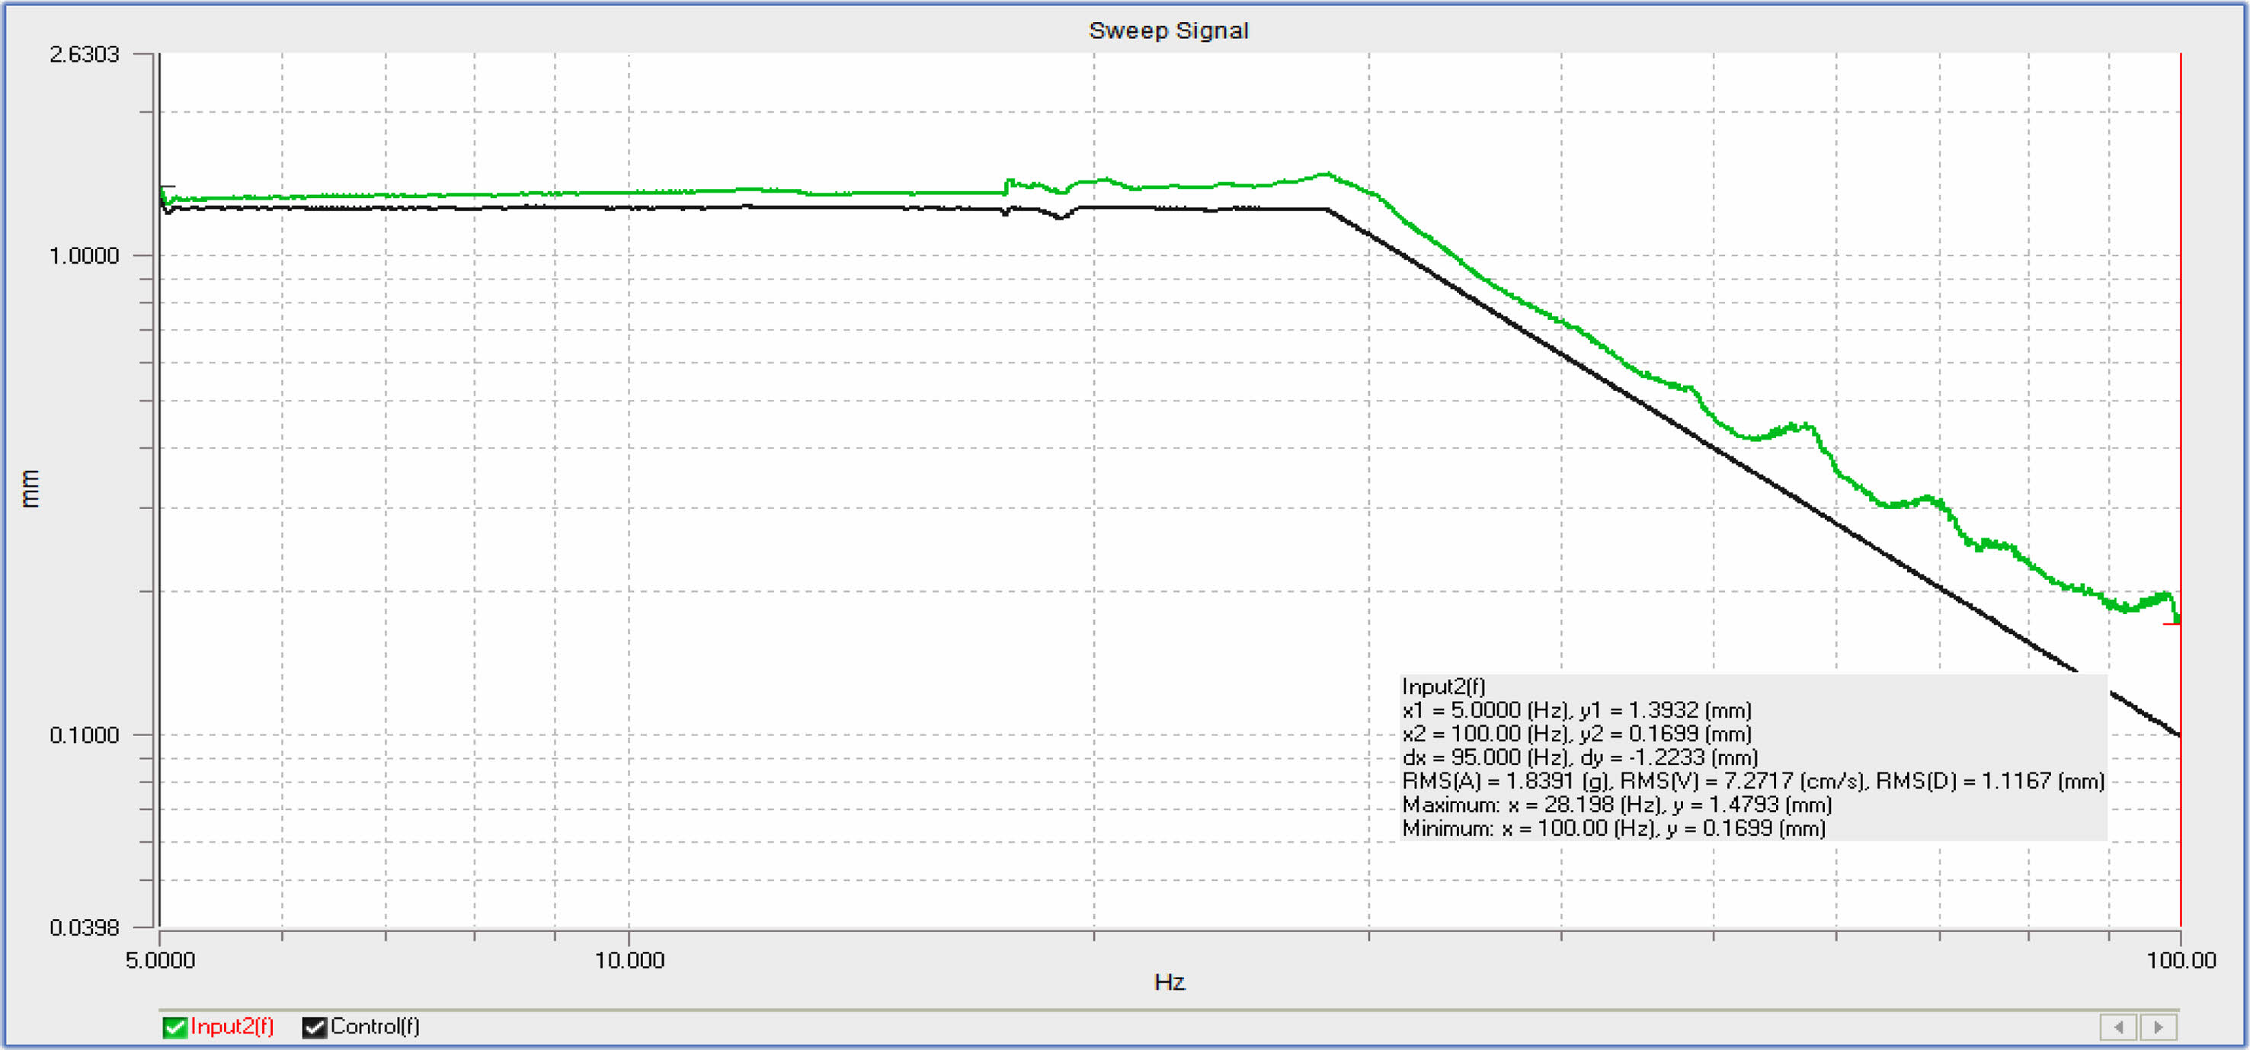Click the 0.1000 y-axis label
The width and height of the screenshot is (2250, 1050).
tap(84, 735)
